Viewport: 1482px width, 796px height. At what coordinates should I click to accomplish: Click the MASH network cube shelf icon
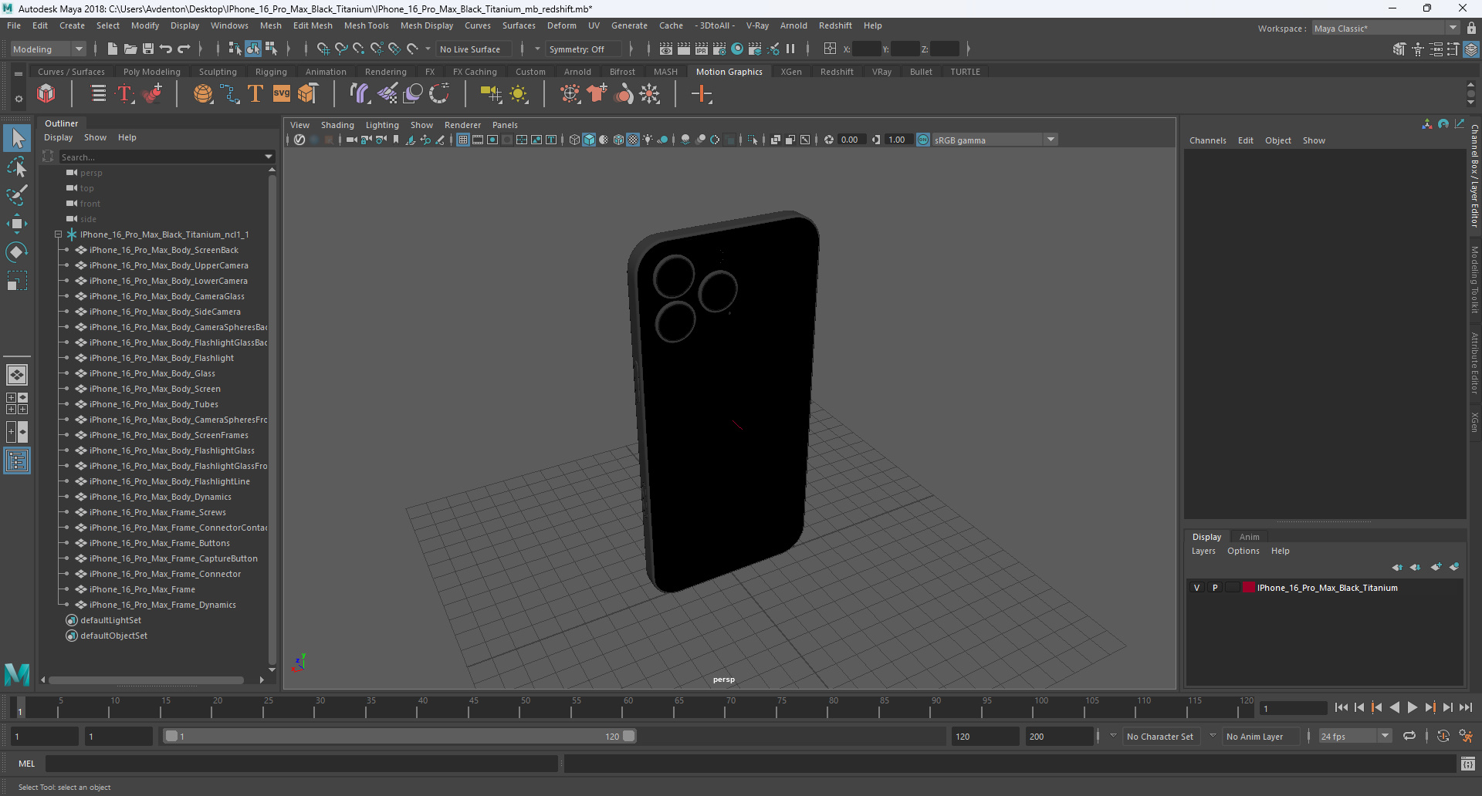tap(46, 94)
